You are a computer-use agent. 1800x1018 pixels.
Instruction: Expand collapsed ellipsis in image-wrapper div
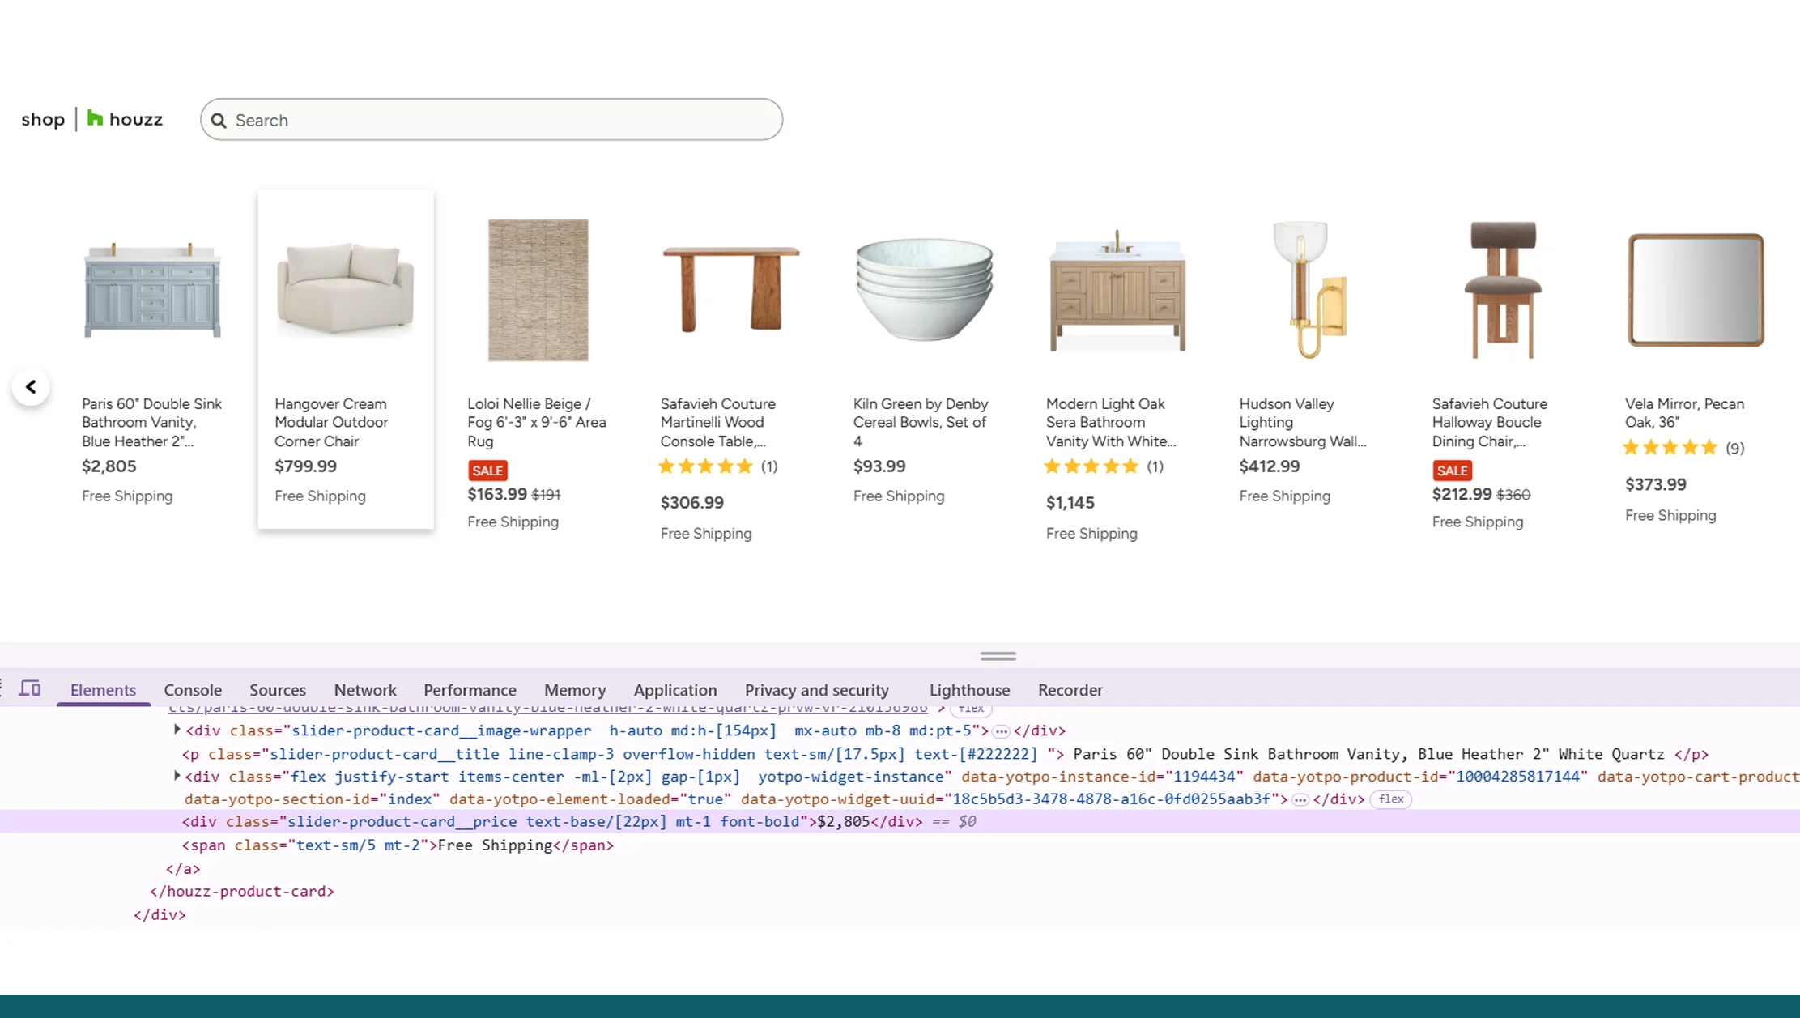1001,731
